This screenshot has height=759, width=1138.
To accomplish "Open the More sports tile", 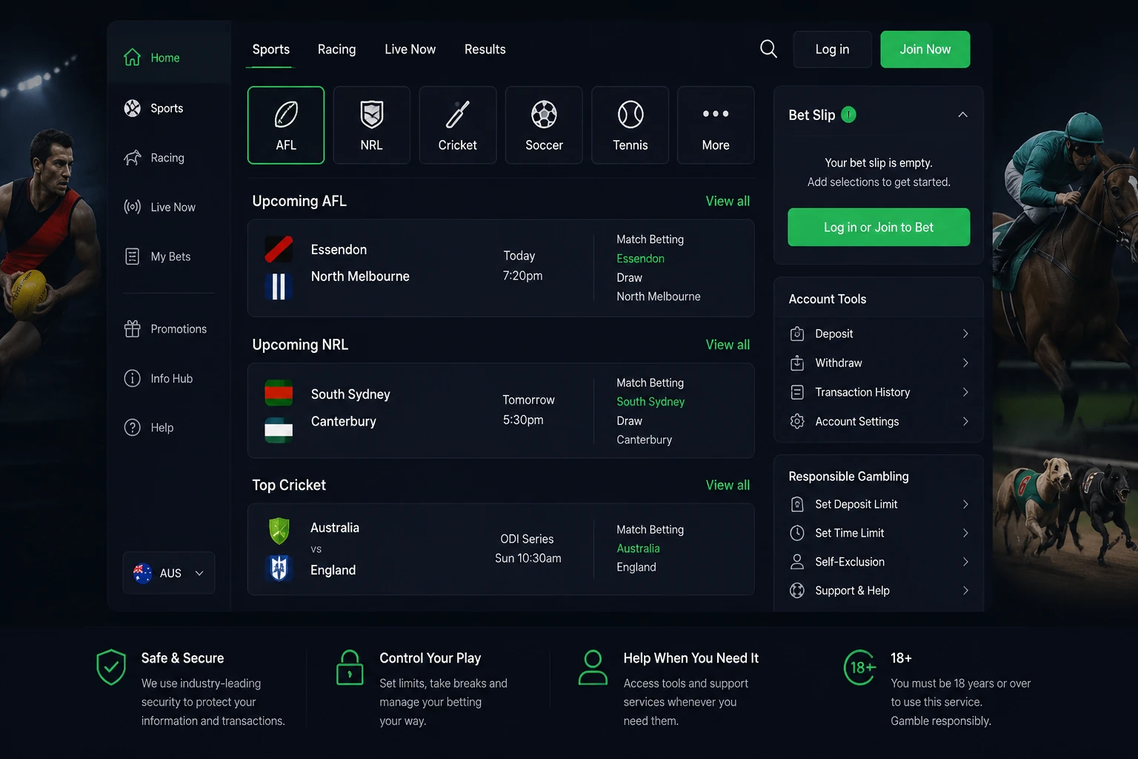I will coord(716,125).
